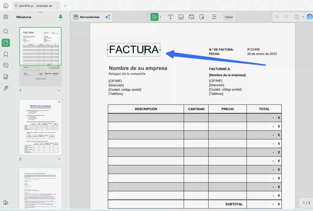Click the layers icon at sidebar bottom
This screenshot has height=211, width=313.
[x=6, y=203]
